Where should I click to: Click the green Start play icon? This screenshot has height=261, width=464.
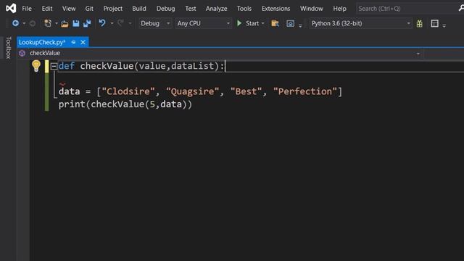[x=239, y=23]
